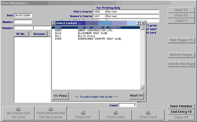This screenshot has height=122, width=197.
Task: Click End Entry F8 button
Action: [x=181, y=112]
